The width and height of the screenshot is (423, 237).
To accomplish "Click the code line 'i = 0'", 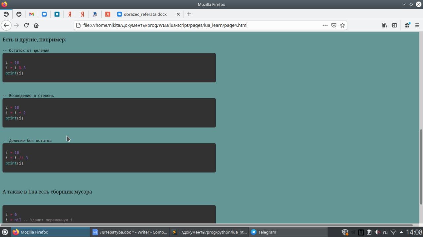I will pos(11,215).
